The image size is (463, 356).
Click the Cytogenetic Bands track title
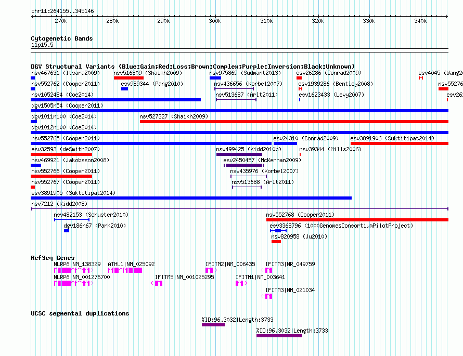62,38
